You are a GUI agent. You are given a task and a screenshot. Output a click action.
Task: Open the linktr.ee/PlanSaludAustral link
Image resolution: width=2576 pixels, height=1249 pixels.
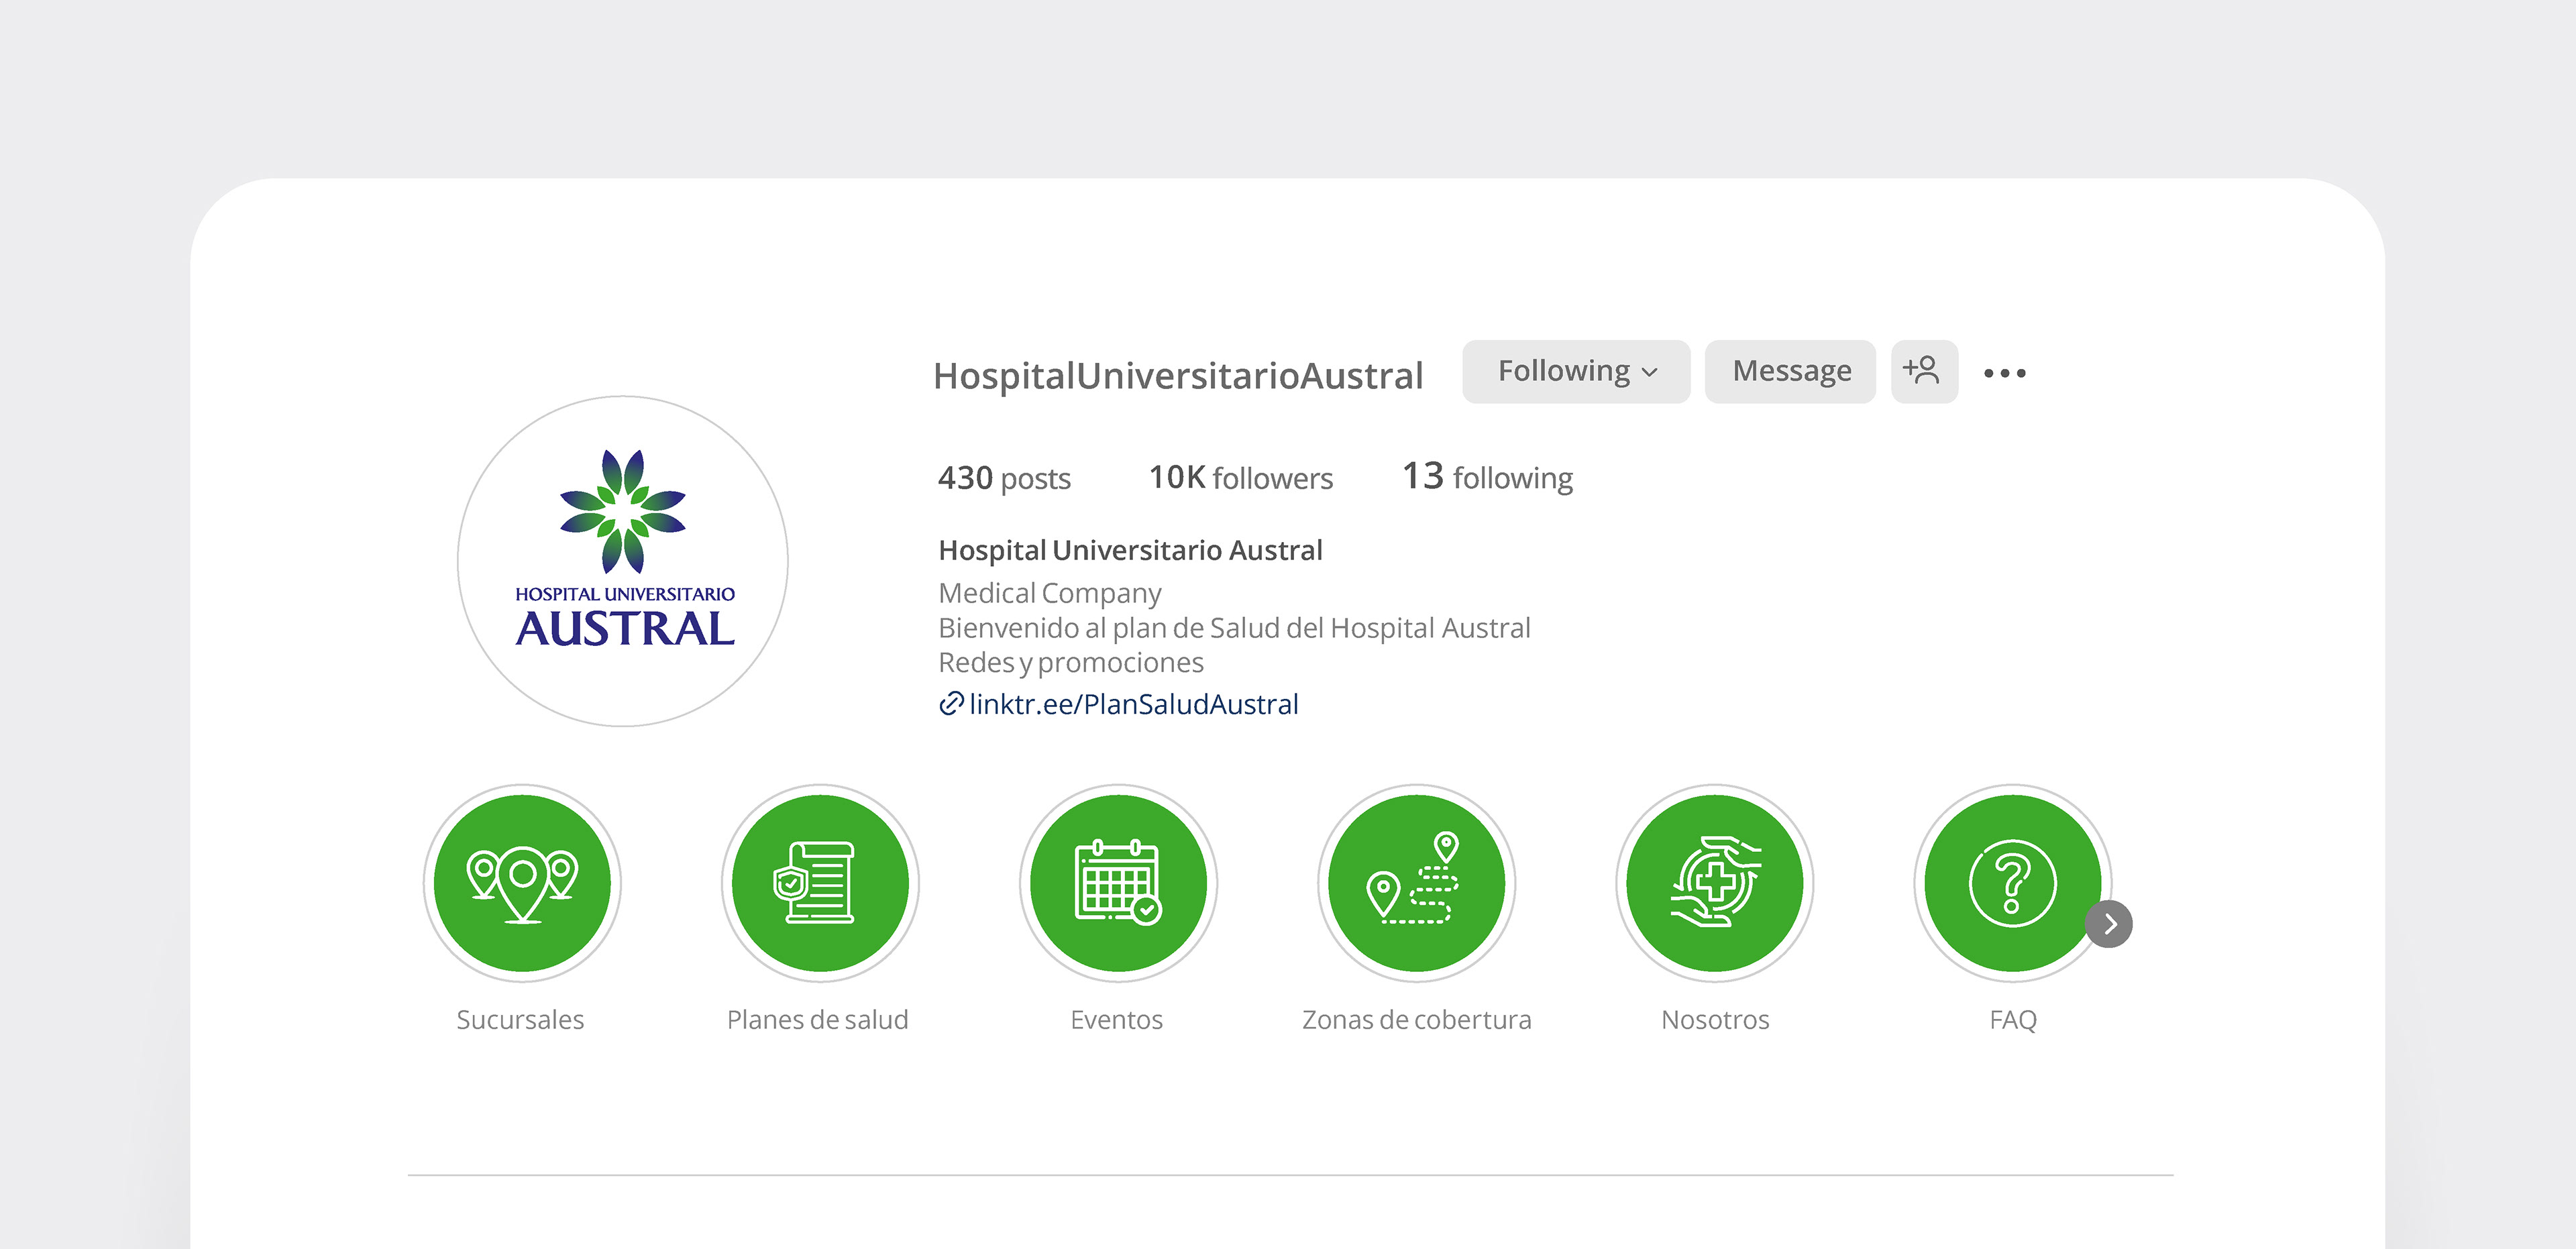[x=1132, y=704]
